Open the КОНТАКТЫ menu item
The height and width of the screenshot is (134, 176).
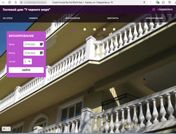113,18
